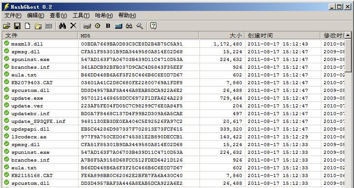Click the black X delete icon
This screenshot has width=354, height=188.
tap(73, 26)
